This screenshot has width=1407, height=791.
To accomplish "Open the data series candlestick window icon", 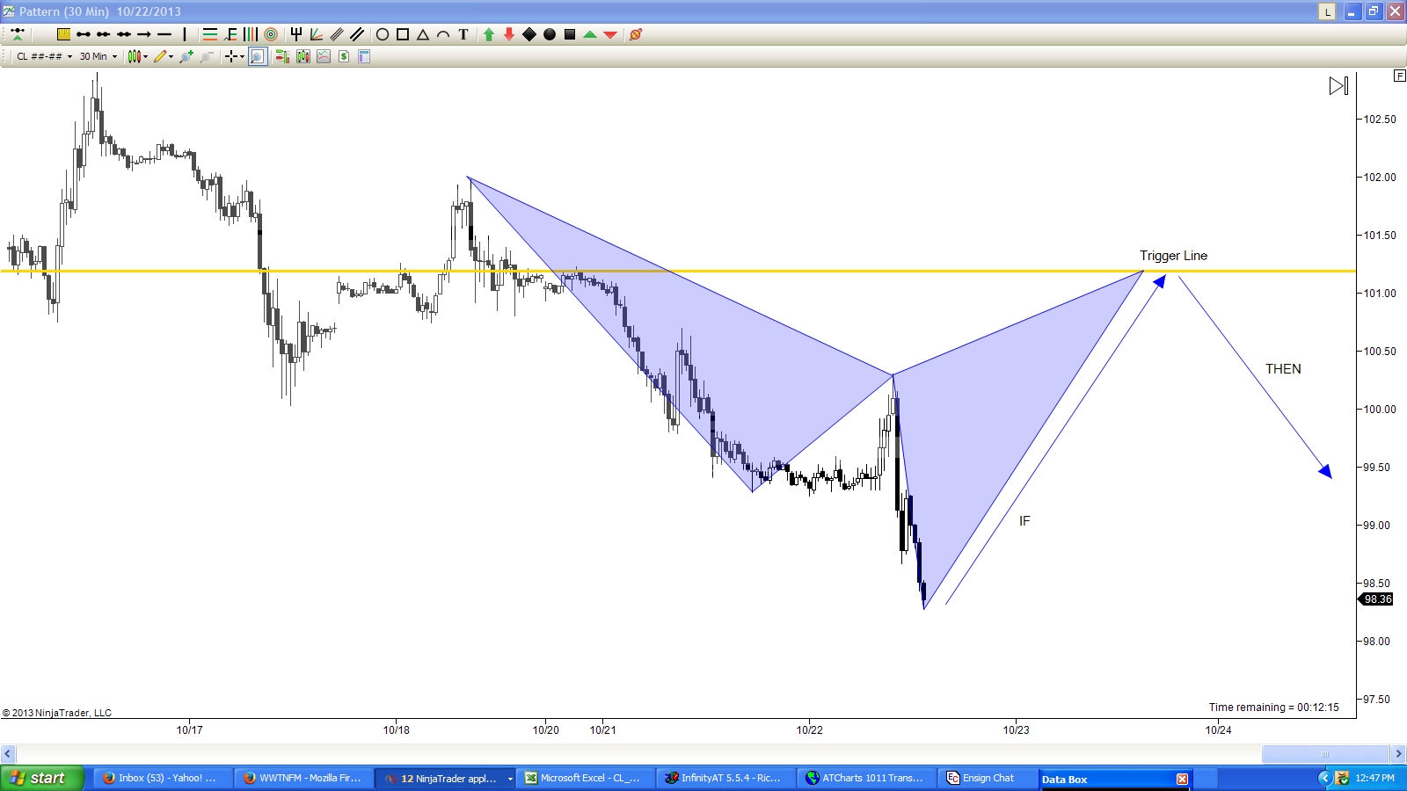I will (303, 56).
